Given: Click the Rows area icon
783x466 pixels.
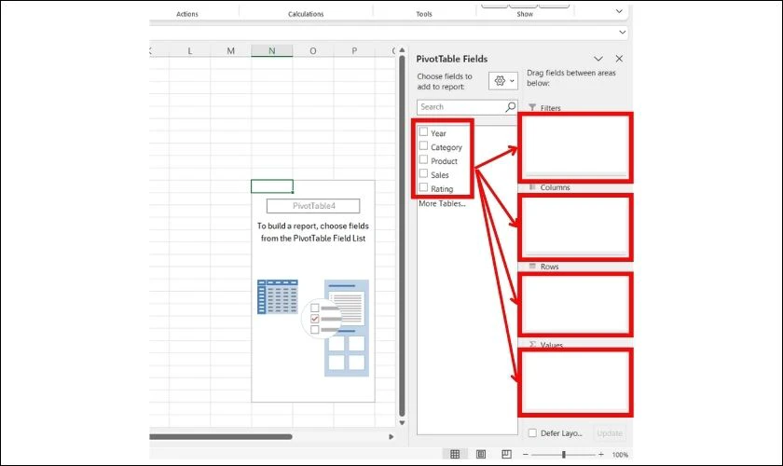Looking at the screenshot, I should pos(532,267).
